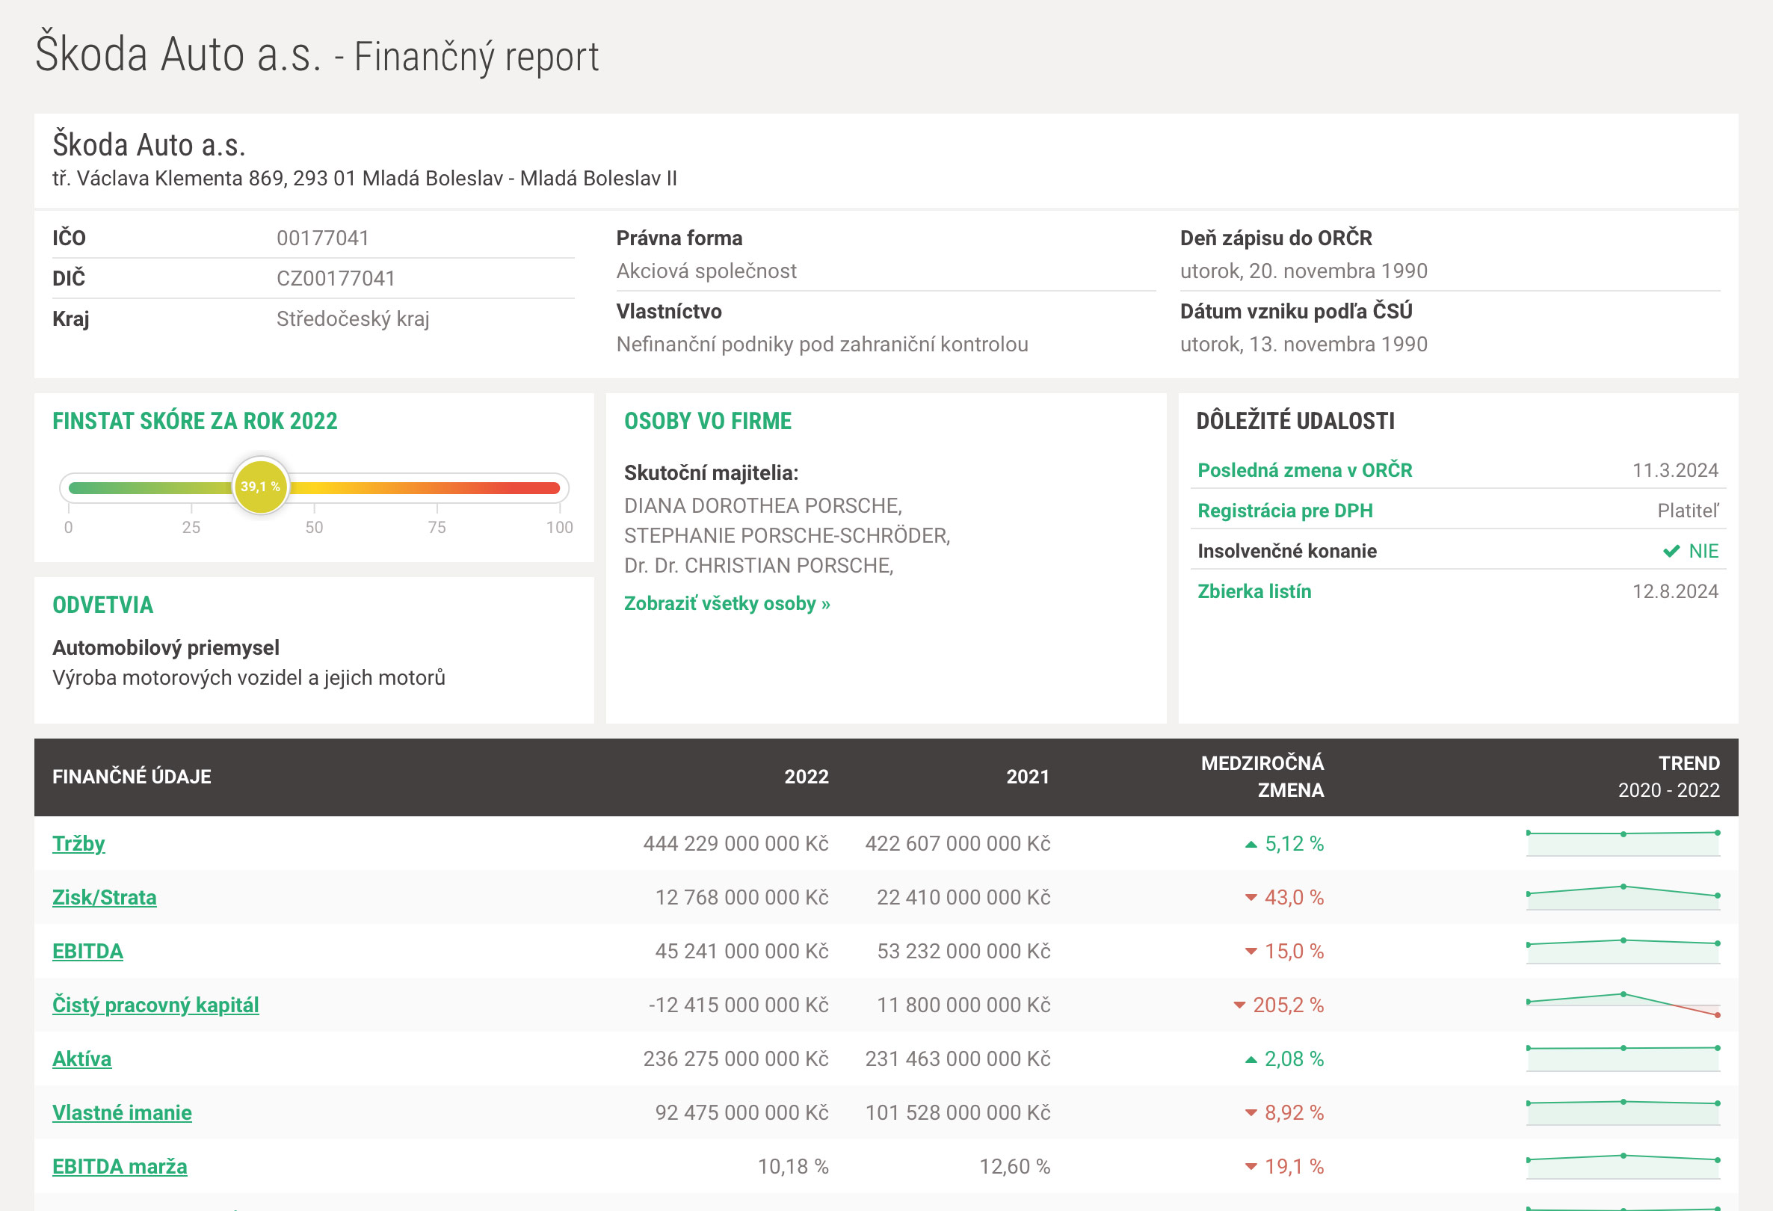Click the name STEPHANIE PORSCHE-SCHRÖDER
The width and height of the screenshot is (1773, 1211).
coord(787,536)
